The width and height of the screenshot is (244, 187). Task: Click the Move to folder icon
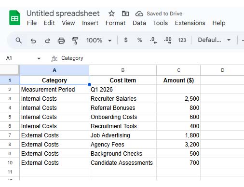point(125,13)
